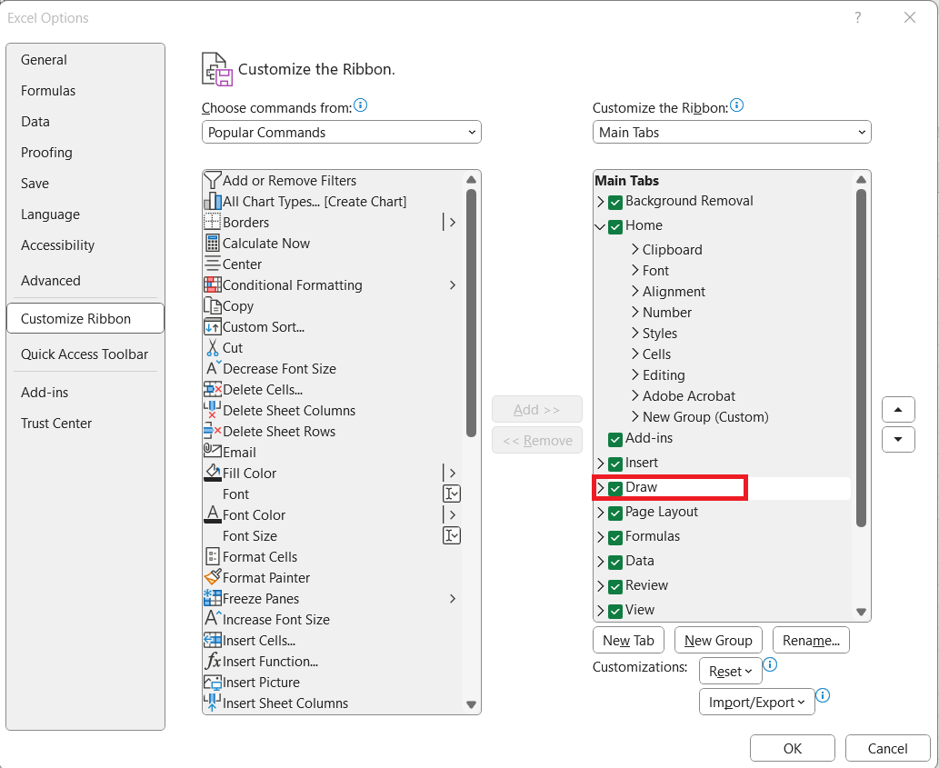939x768 pixels.
Task: Click the Freeze Panes icon
Action: 213,598
